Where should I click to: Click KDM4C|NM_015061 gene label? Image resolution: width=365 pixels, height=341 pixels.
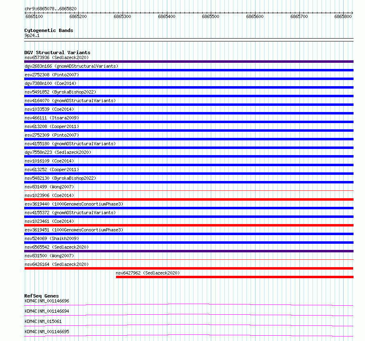pyautogui.click(x=43, y=321)
